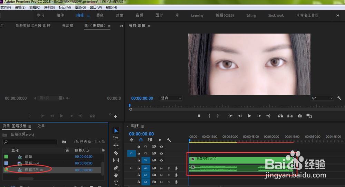Hide track V2 output eye
The width and height of the screenshot is (345, 187).
click(161, 153)
